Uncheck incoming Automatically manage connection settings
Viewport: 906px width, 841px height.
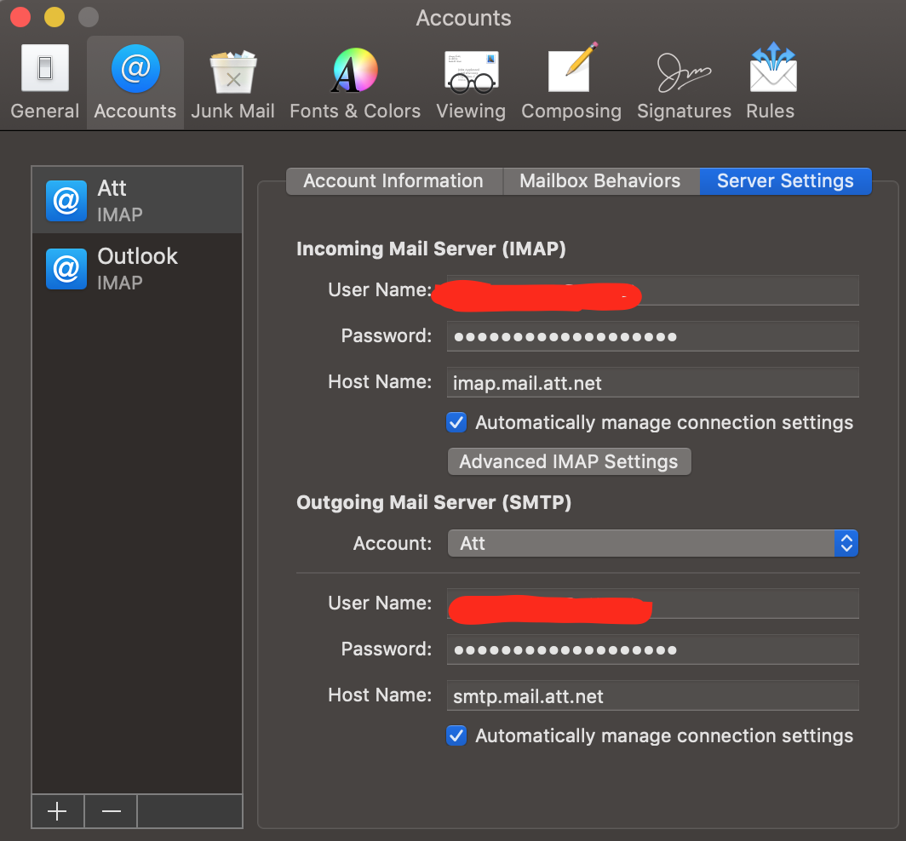[456, 422]
